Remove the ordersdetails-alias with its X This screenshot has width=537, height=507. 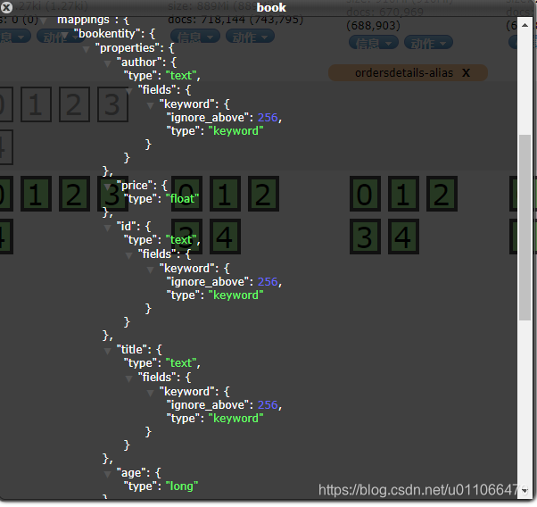click(466, 72)
